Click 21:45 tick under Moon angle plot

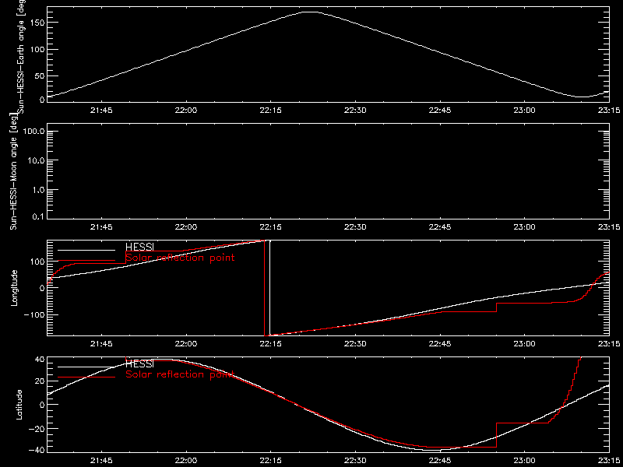click(101, 227)
